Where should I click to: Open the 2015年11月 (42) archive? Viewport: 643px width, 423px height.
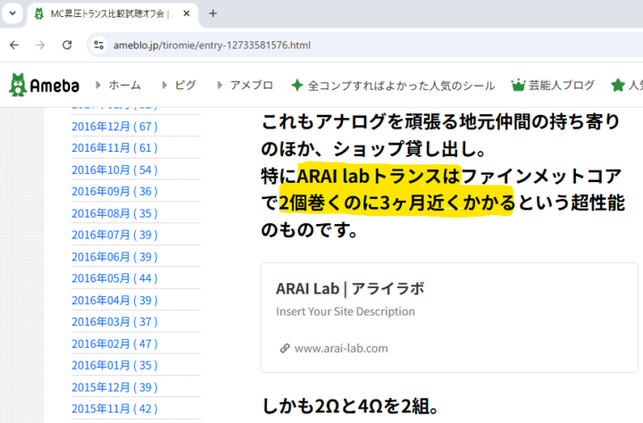coord(114,409)
